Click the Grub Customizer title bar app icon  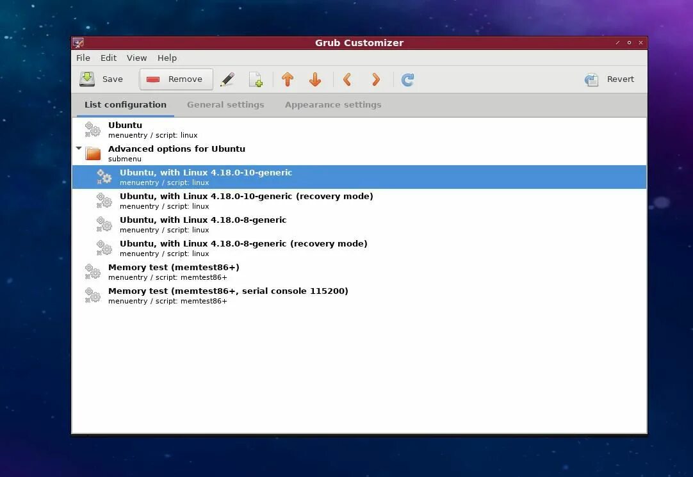[78, 43]
